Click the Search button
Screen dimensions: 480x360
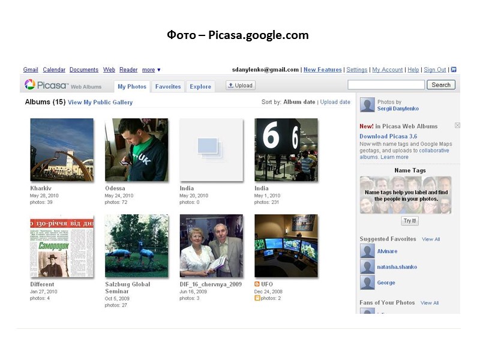[441, 85]
